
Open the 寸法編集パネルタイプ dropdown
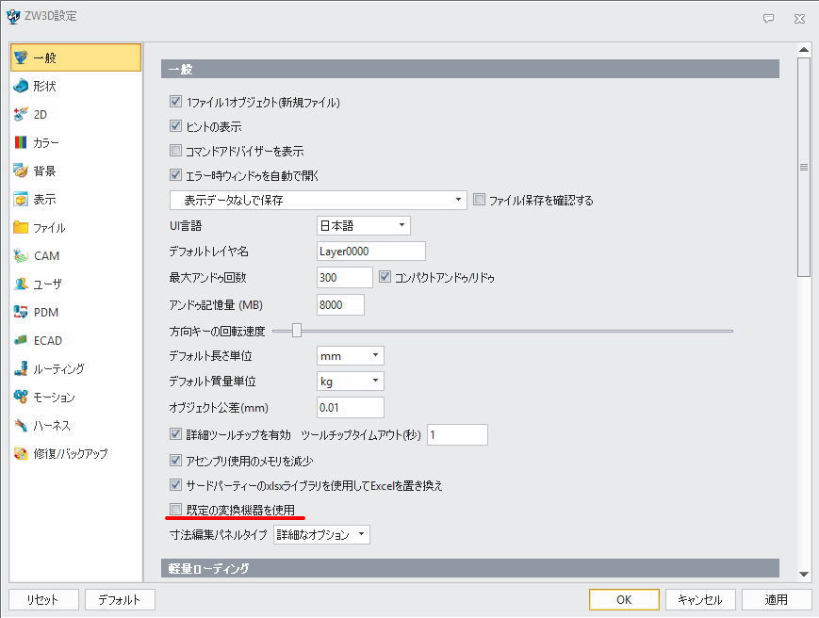(321, 535)
